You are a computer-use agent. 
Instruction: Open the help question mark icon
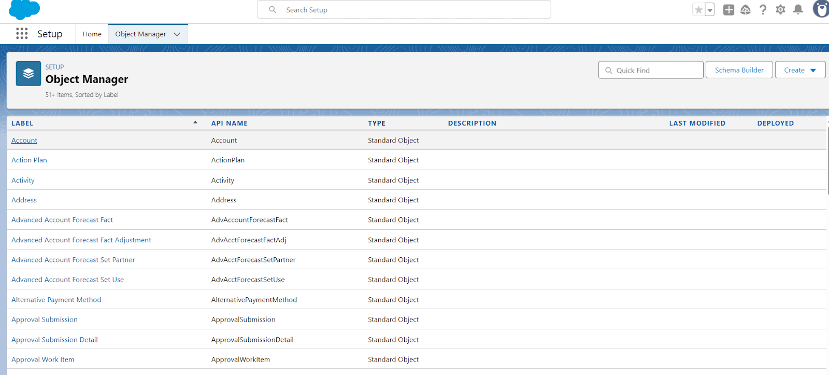click(763, 10)
